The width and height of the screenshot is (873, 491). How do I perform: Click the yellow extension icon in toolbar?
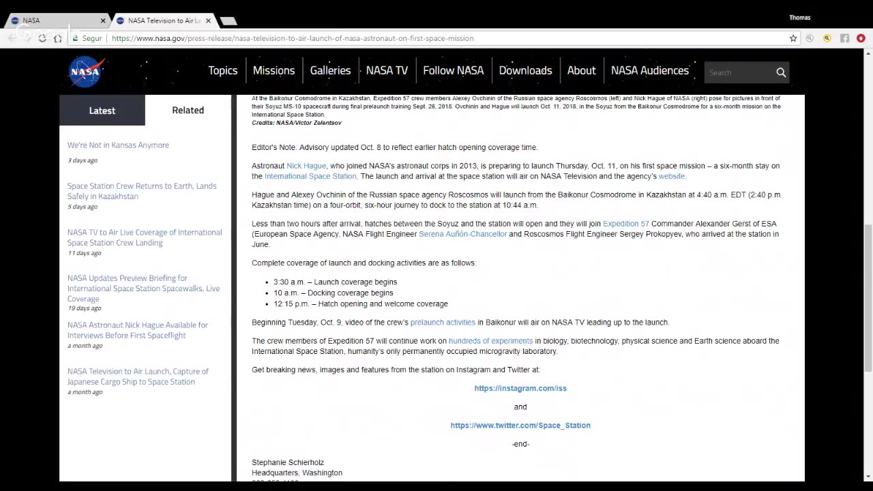coord(827,38)
